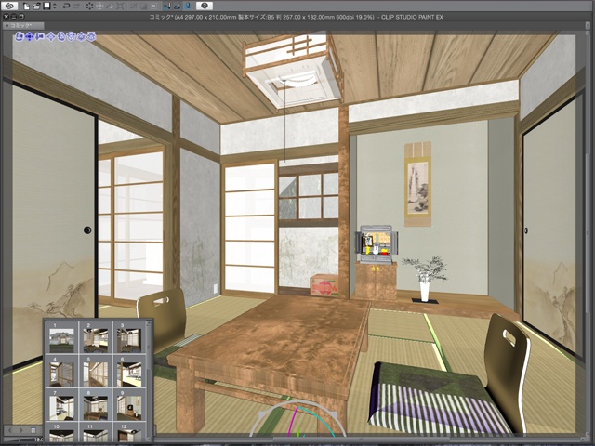Click the Fill bucket icon
Image resolution: width=595 pixels, height=446 pixels.
110,7
